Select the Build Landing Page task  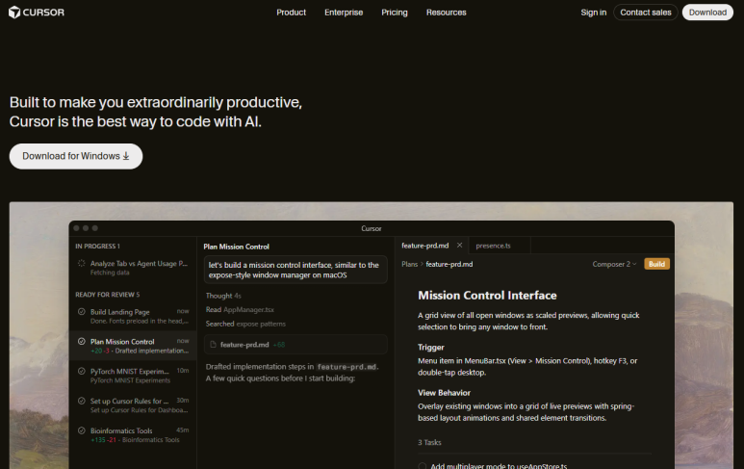133,316
